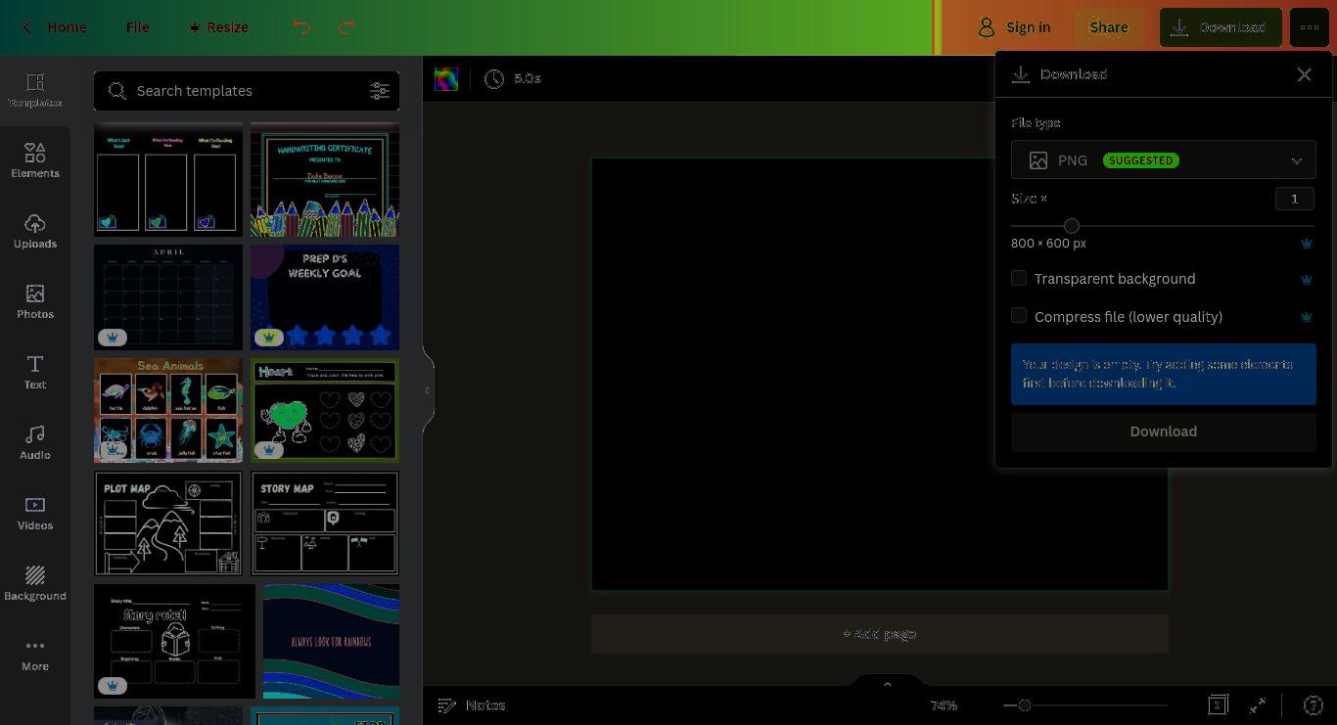Enter fullscreen present mode
This screenshot has width=1337, height=725.
pos(1259,704)
